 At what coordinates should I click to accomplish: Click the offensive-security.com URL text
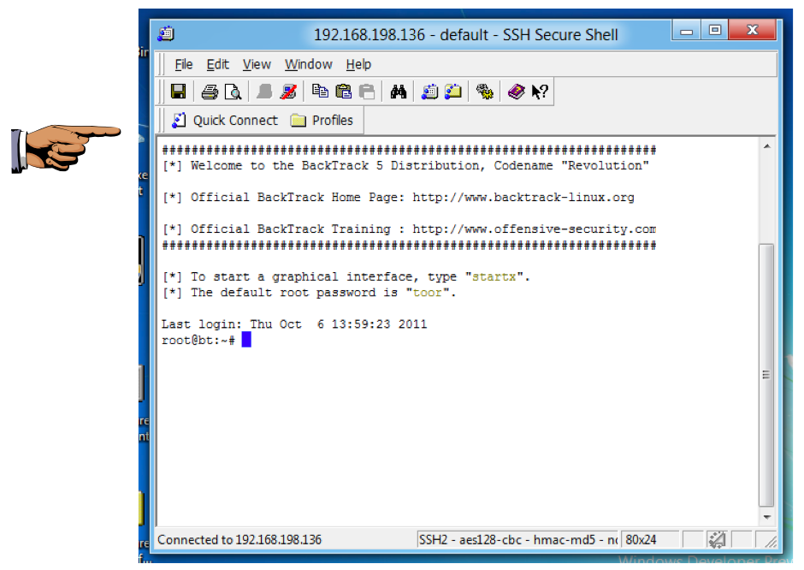[534, 229]
